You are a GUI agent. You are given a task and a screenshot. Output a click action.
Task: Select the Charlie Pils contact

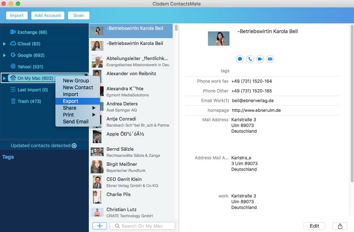pos(131,197)
